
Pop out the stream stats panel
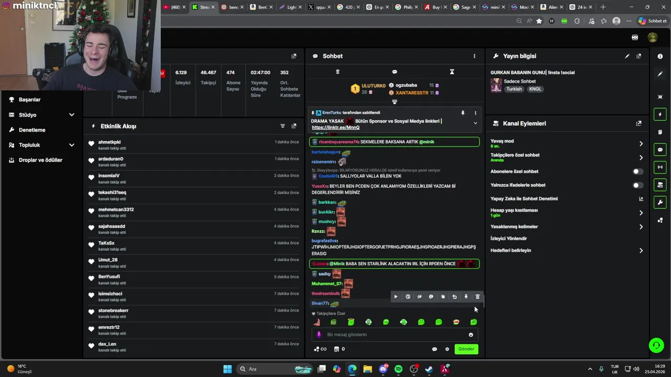tap(294, 56)
